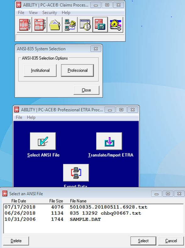Minimize the Professional ETRA window
Image resolution: width=185 pixels, height=248 pixels.
click(x=110, y=110)
